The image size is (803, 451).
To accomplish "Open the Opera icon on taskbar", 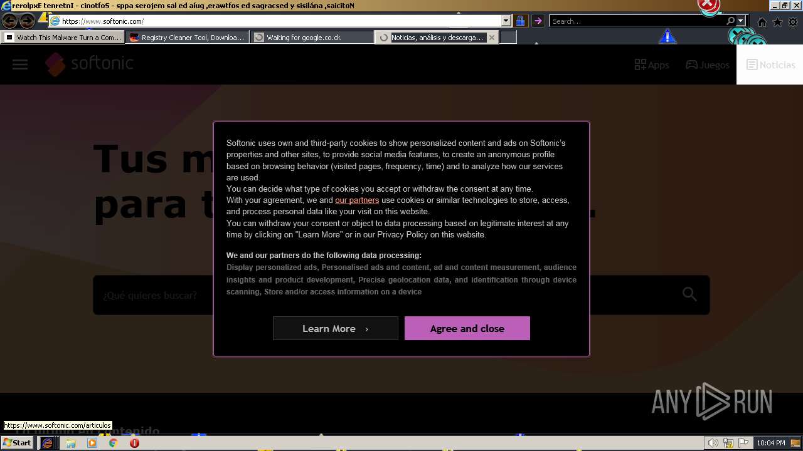I will [134, 443].
